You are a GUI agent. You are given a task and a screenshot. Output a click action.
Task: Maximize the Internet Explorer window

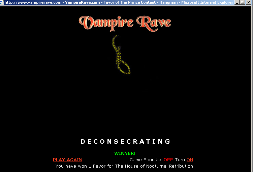(x=242, y=2)
